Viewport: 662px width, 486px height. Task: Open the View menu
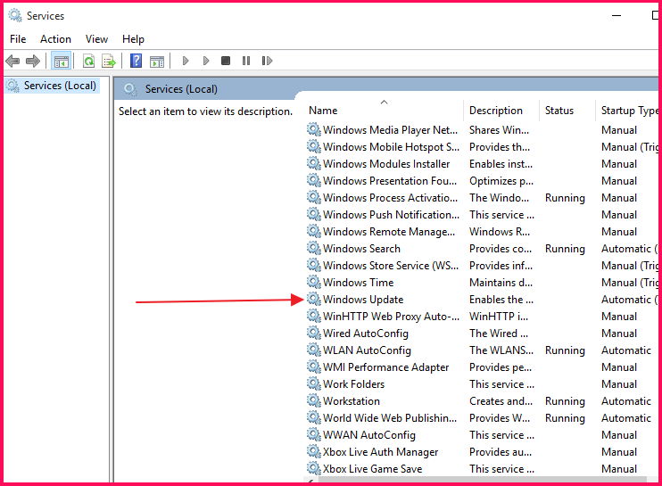96,39
